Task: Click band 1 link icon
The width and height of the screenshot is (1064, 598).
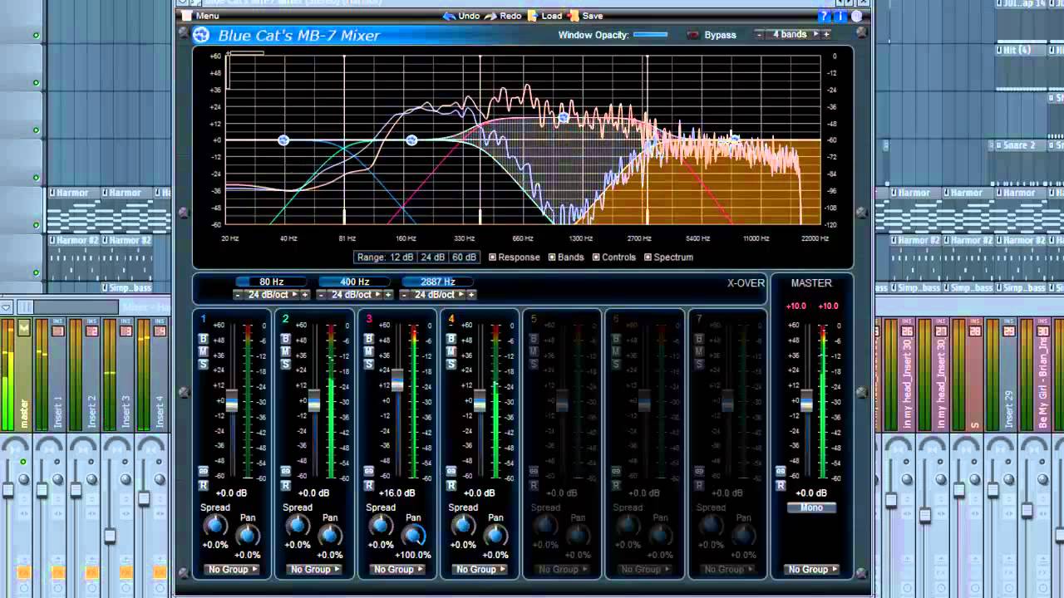Action: [x=204, y=471]
